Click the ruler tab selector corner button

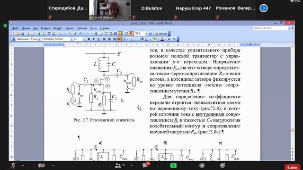coord(11,45)
